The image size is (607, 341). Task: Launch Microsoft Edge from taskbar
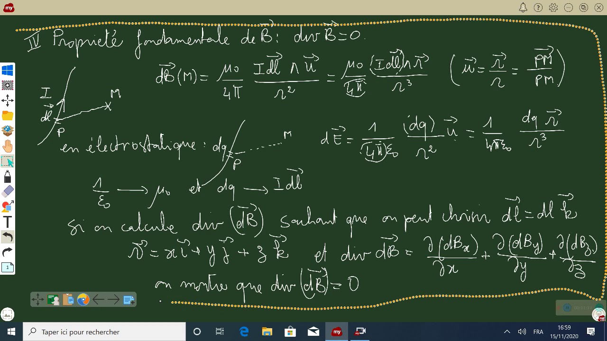click(x=244, y=332)
